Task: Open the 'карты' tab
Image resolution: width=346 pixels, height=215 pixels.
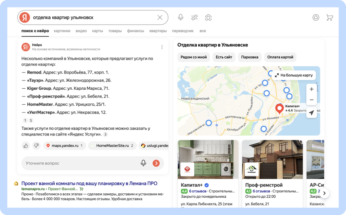Action: coord(98,31)
